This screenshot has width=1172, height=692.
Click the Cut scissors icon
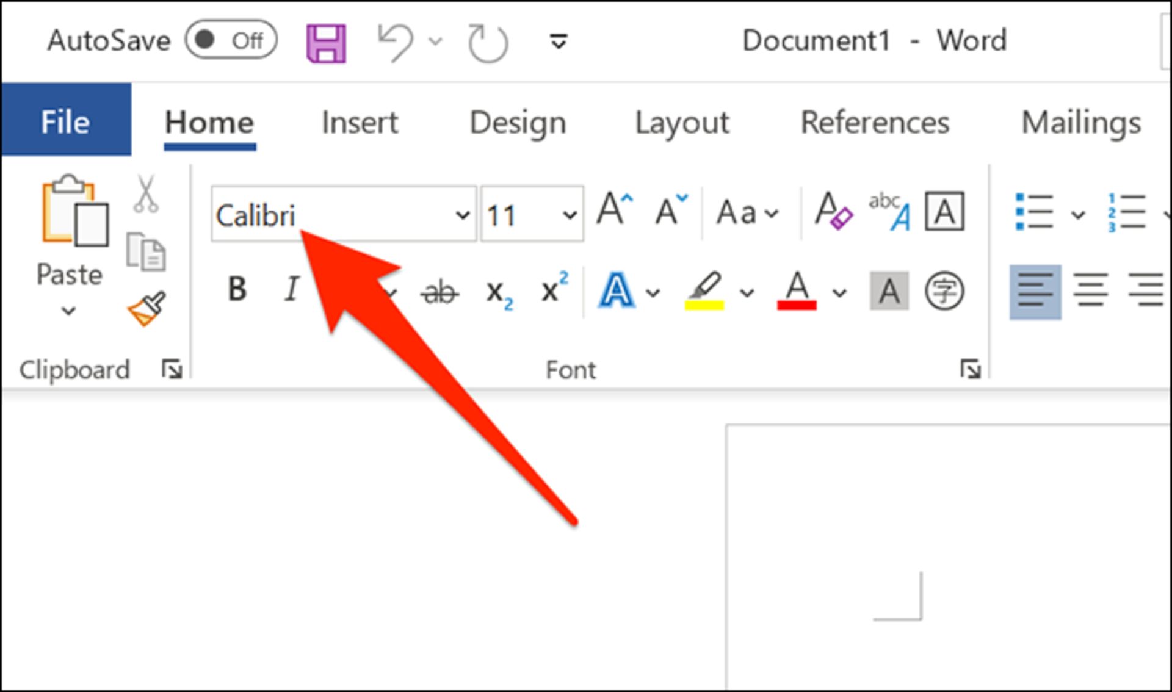[146, 194]
